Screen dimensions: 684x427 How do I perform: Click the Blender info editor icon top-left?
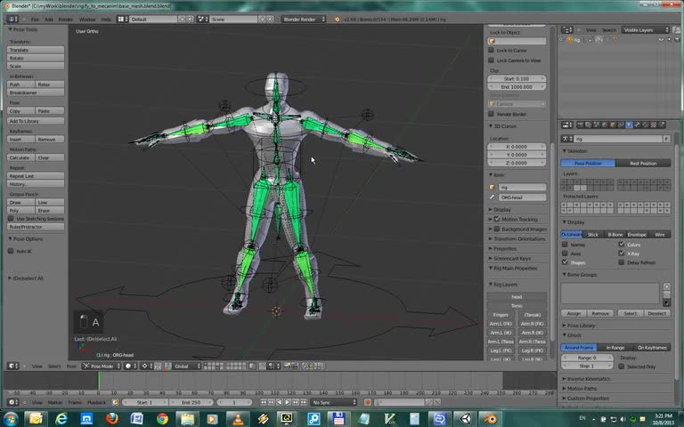click(x=10, y=19)
